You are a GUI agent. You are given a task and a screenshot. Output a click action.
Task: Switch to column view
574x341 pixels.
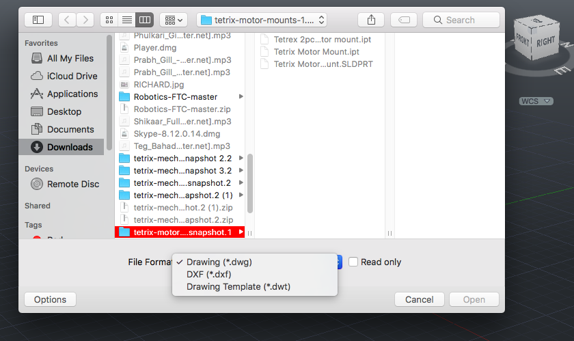[145, 20]
